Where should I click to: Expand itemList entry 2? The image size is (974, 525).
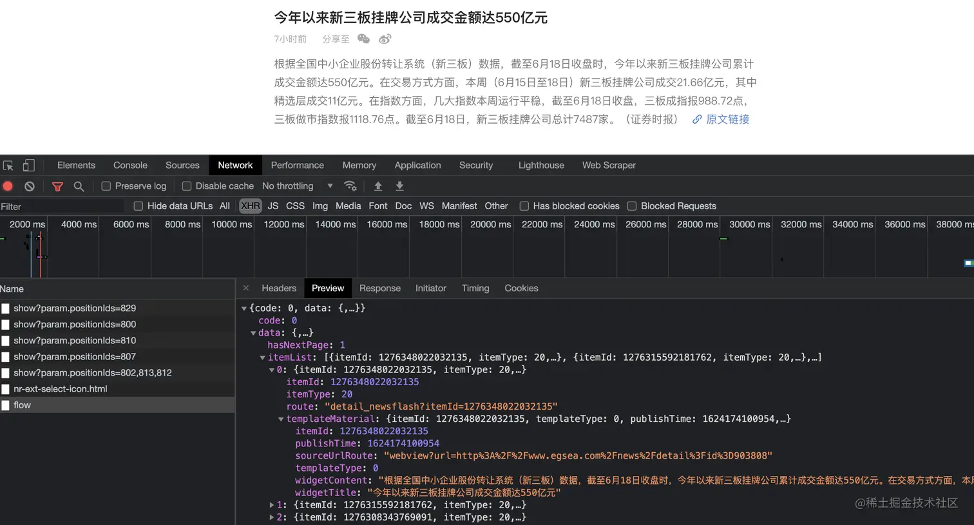click(272, 518)
